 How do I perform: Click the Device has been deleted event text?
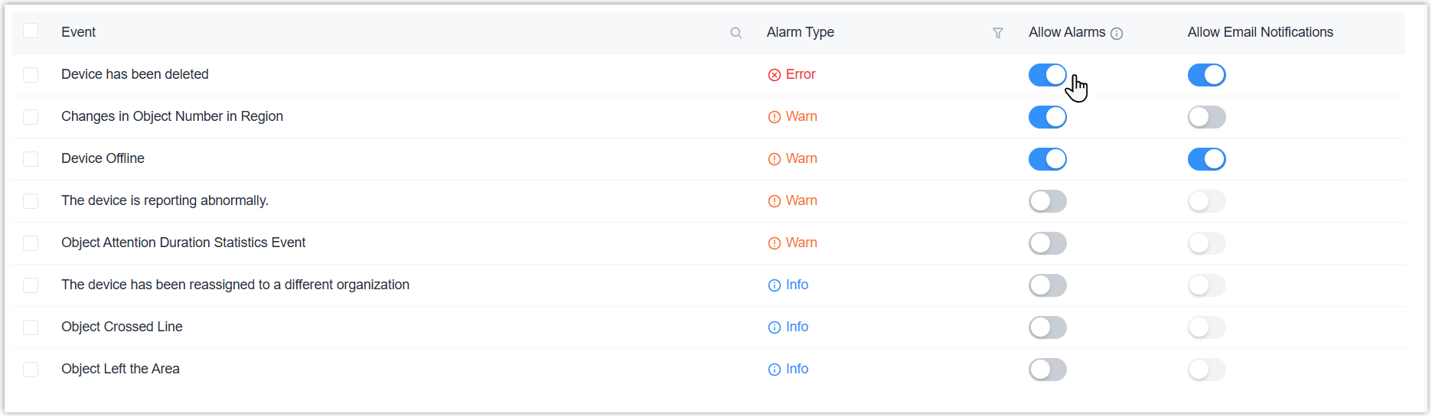click(x=135, y=74)
